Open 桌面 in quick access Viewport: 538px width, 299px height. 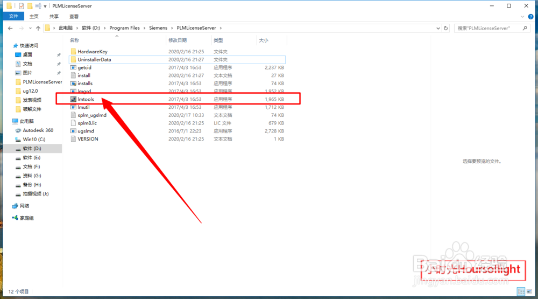pyautogui.click(x=27, y=54)
